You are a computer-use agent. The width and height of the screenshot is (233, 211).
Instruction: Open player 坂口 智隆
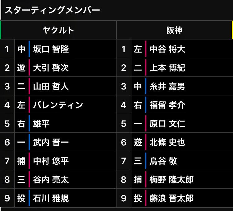click(51, 49)
